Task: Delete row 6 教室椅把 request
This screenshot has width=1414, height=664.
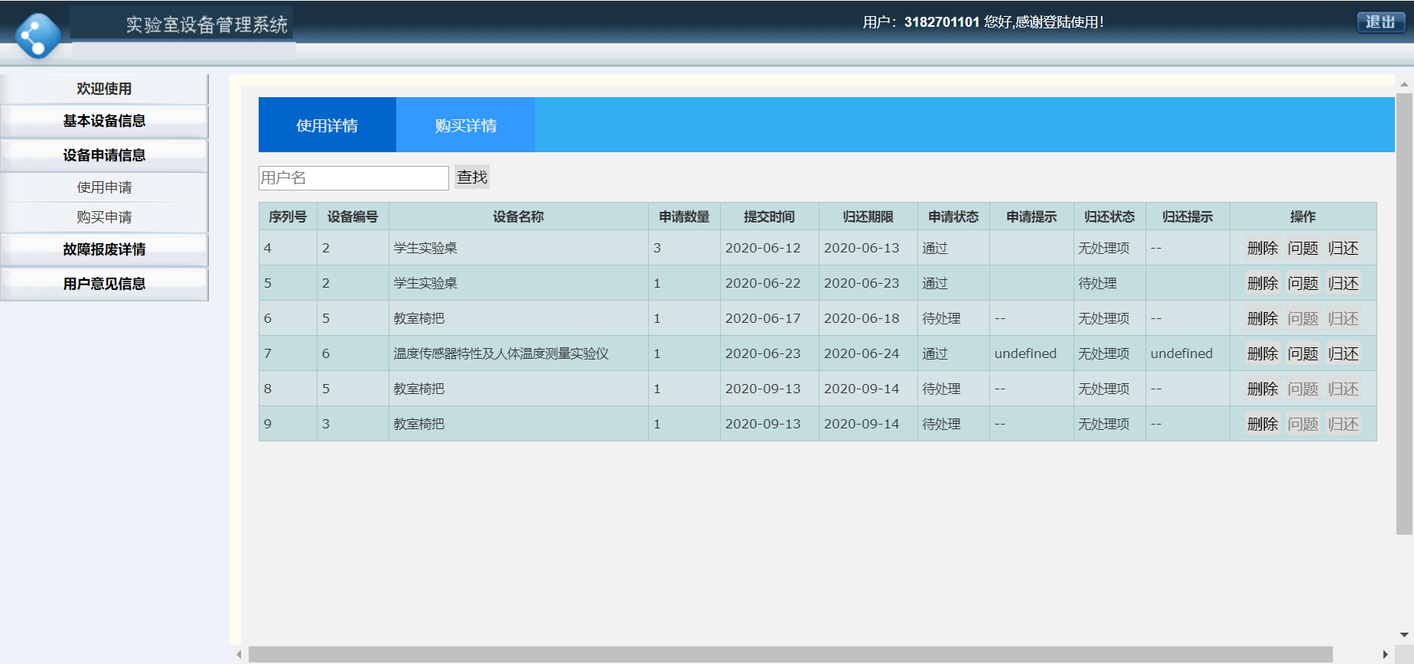Action: point(1262,318)
